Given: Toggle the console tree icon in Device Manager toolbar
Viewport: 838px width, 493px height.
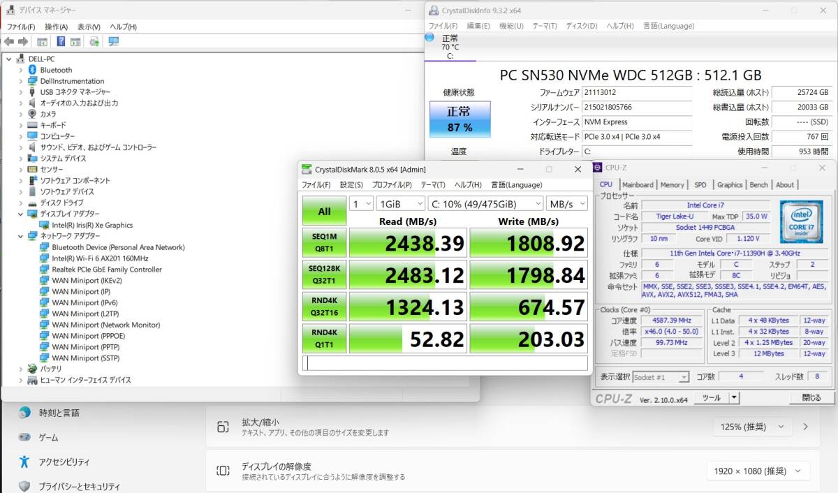Looking at the screenshot, I should point(42,41).
